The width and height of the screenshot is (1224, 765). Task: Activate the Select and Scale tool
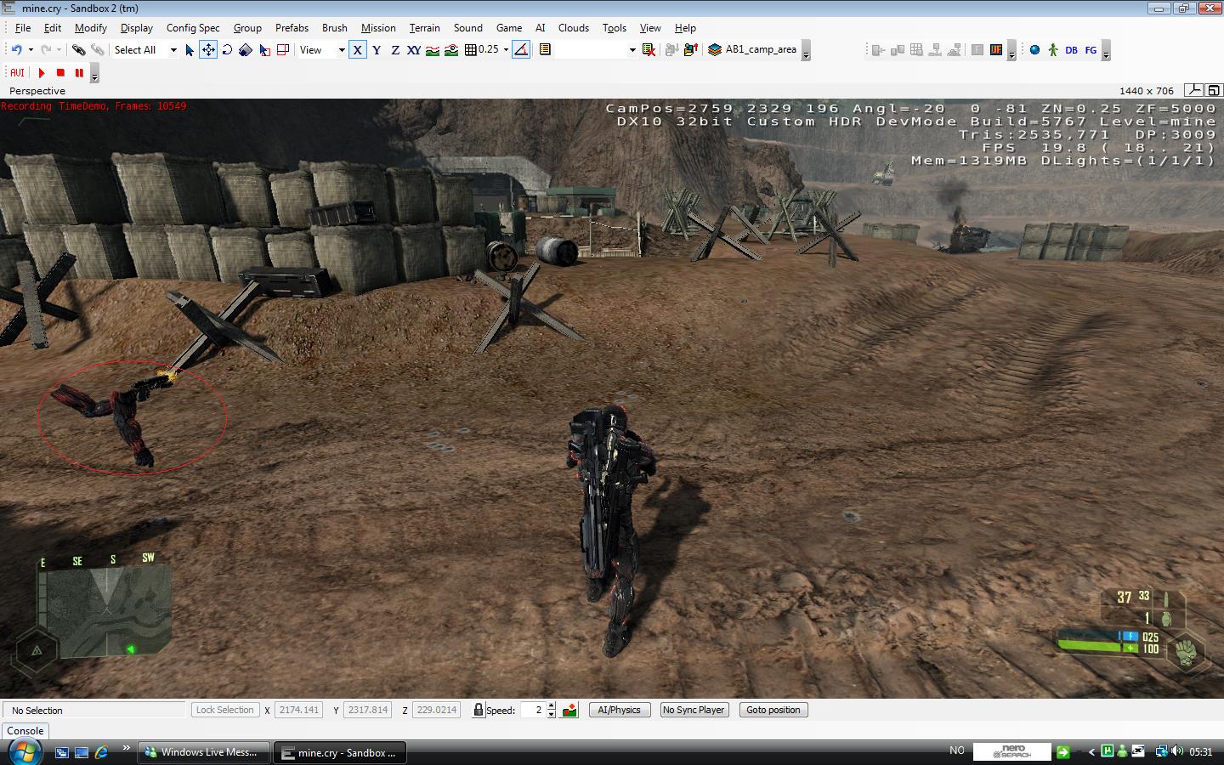(246, 49)
